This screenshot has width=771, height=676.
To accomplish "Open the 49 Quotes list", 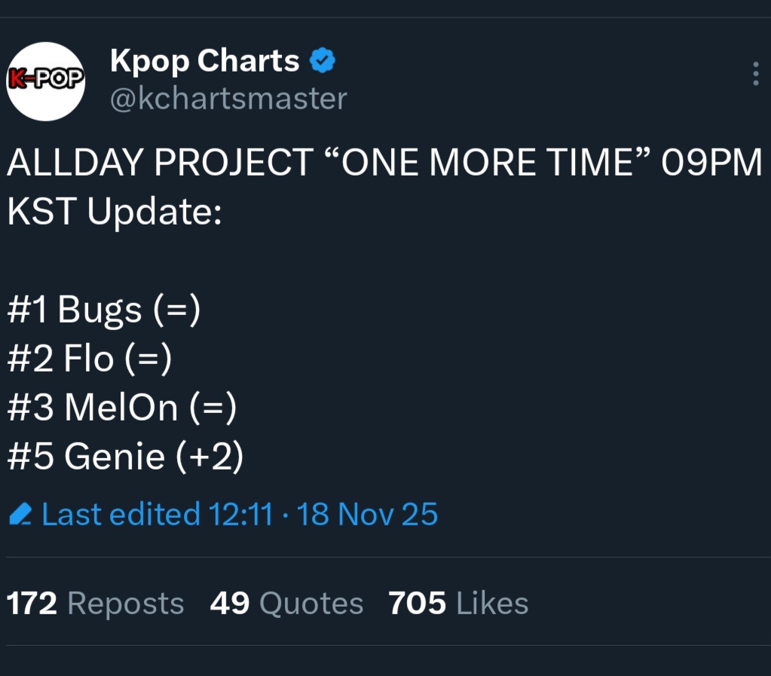I will click(x=286, y=604).
